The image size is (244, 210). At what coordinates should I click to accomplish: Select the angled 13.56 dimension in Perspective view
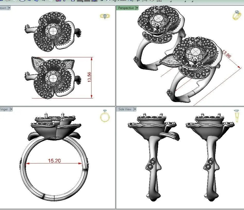click(227, 54)
